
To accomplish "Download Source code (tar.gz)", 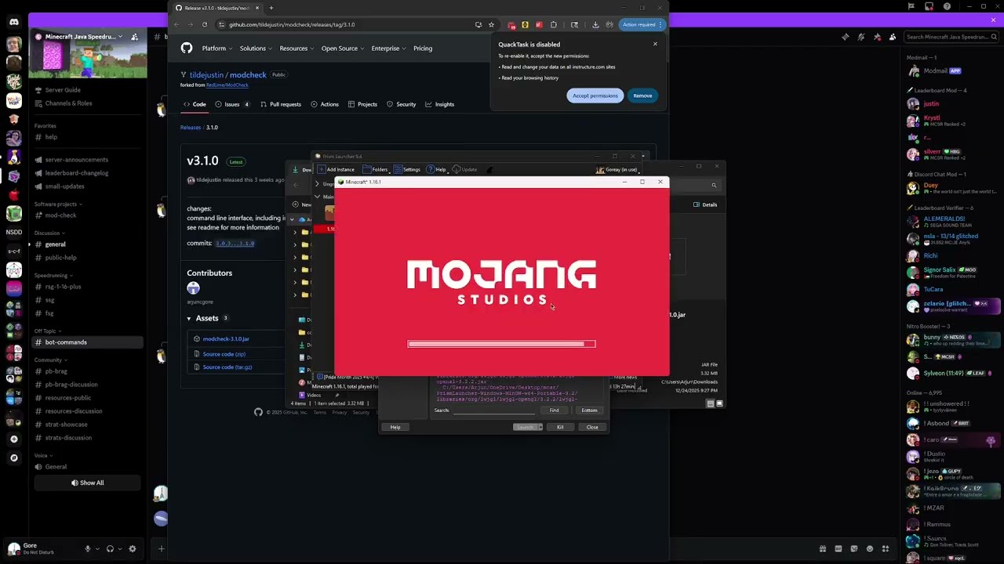I will pos(227,367).
